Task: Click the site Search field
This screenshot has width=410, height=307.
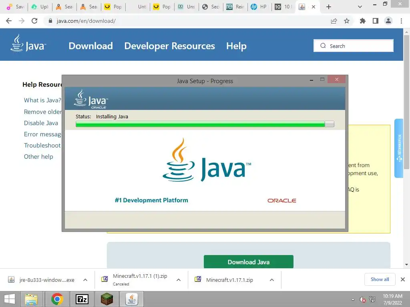Action: click(x=353, y=46)
